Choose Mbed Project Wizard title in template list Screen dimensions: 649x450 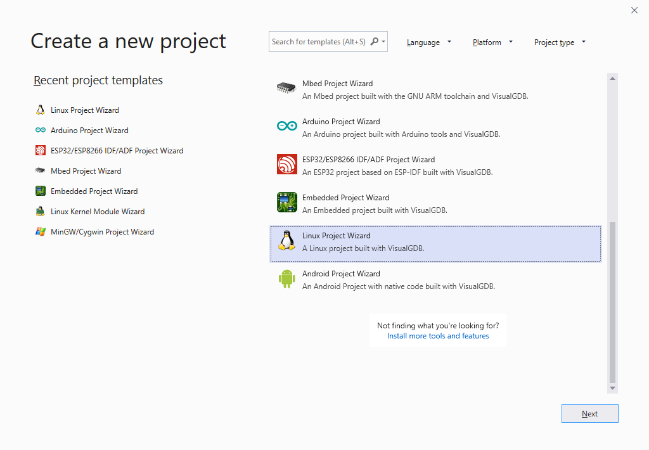click(x=337, y=84)
